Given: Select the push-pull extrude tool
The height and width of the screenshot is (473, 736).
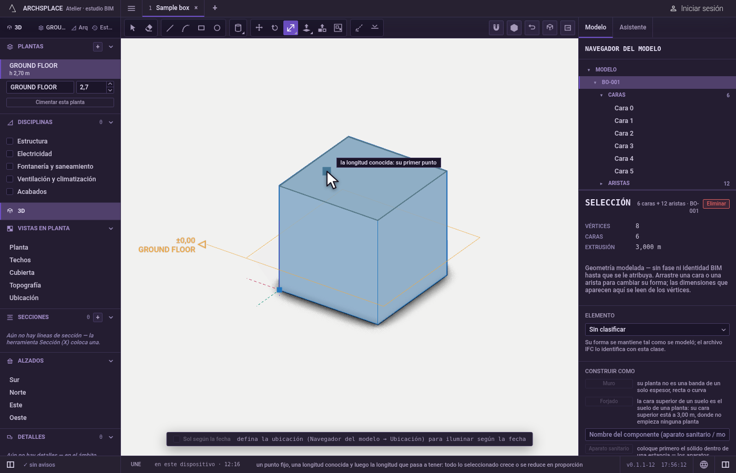Looking at the screenshot, I should click(306, 28).
